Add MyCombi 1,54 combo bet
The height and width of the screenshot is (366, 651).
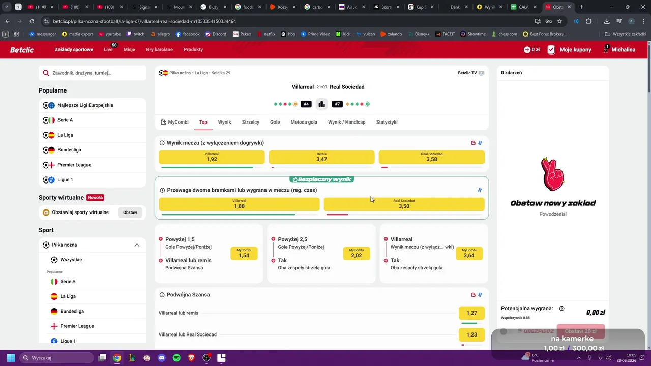[244, 253]
